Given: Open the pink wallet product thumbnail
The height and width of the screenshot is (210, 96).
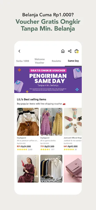Looking at the screenshot, I should (x=73, y=169).
